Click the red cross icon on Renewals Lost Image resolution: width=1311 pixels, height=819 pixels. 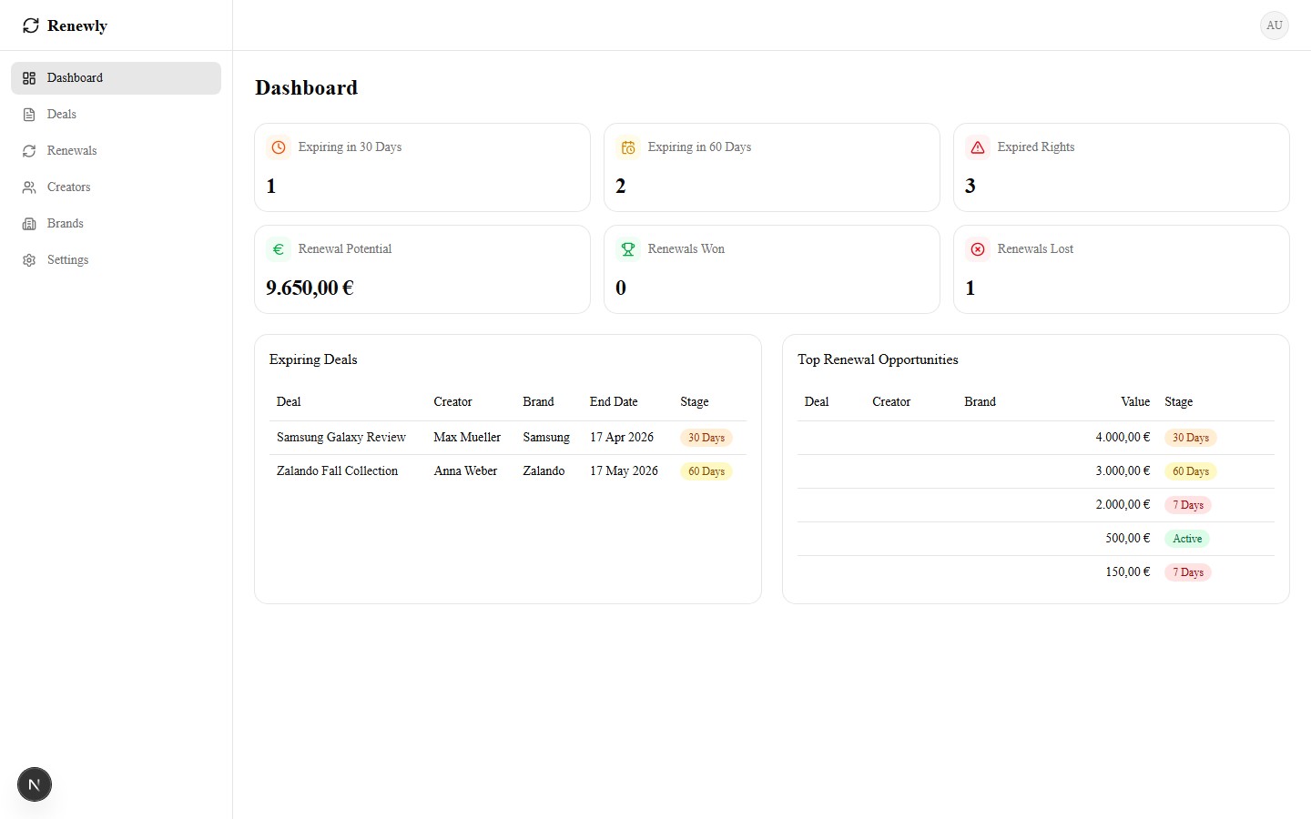click(978, 248)
